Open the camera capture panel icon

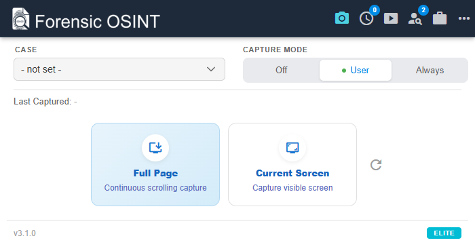(342, 18)
